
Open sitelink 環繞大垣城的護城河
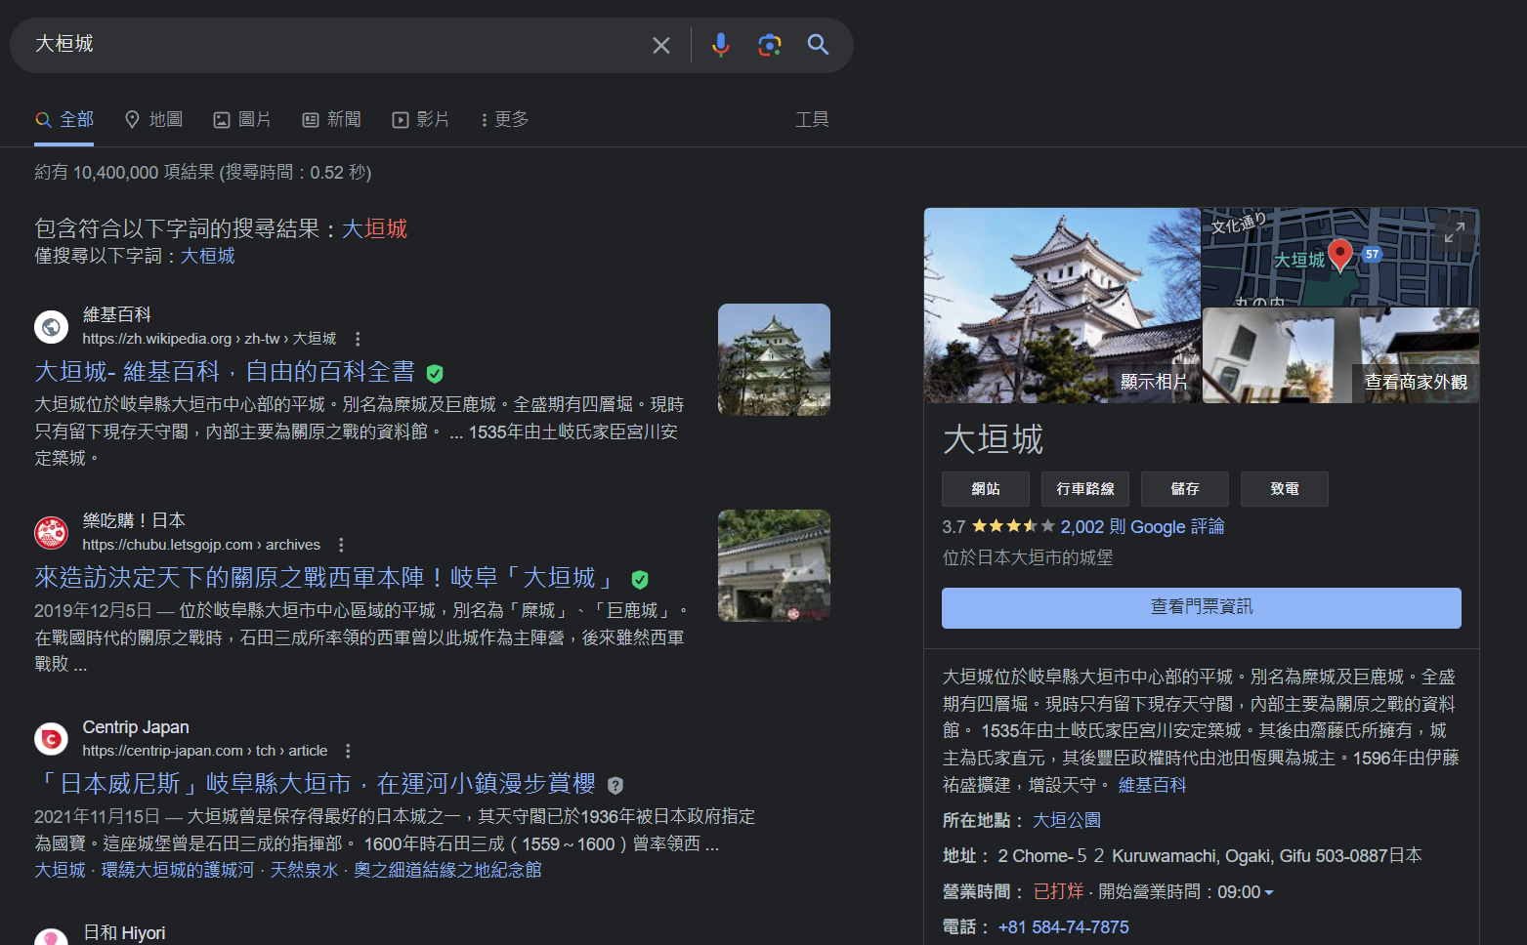click(178, 870)
